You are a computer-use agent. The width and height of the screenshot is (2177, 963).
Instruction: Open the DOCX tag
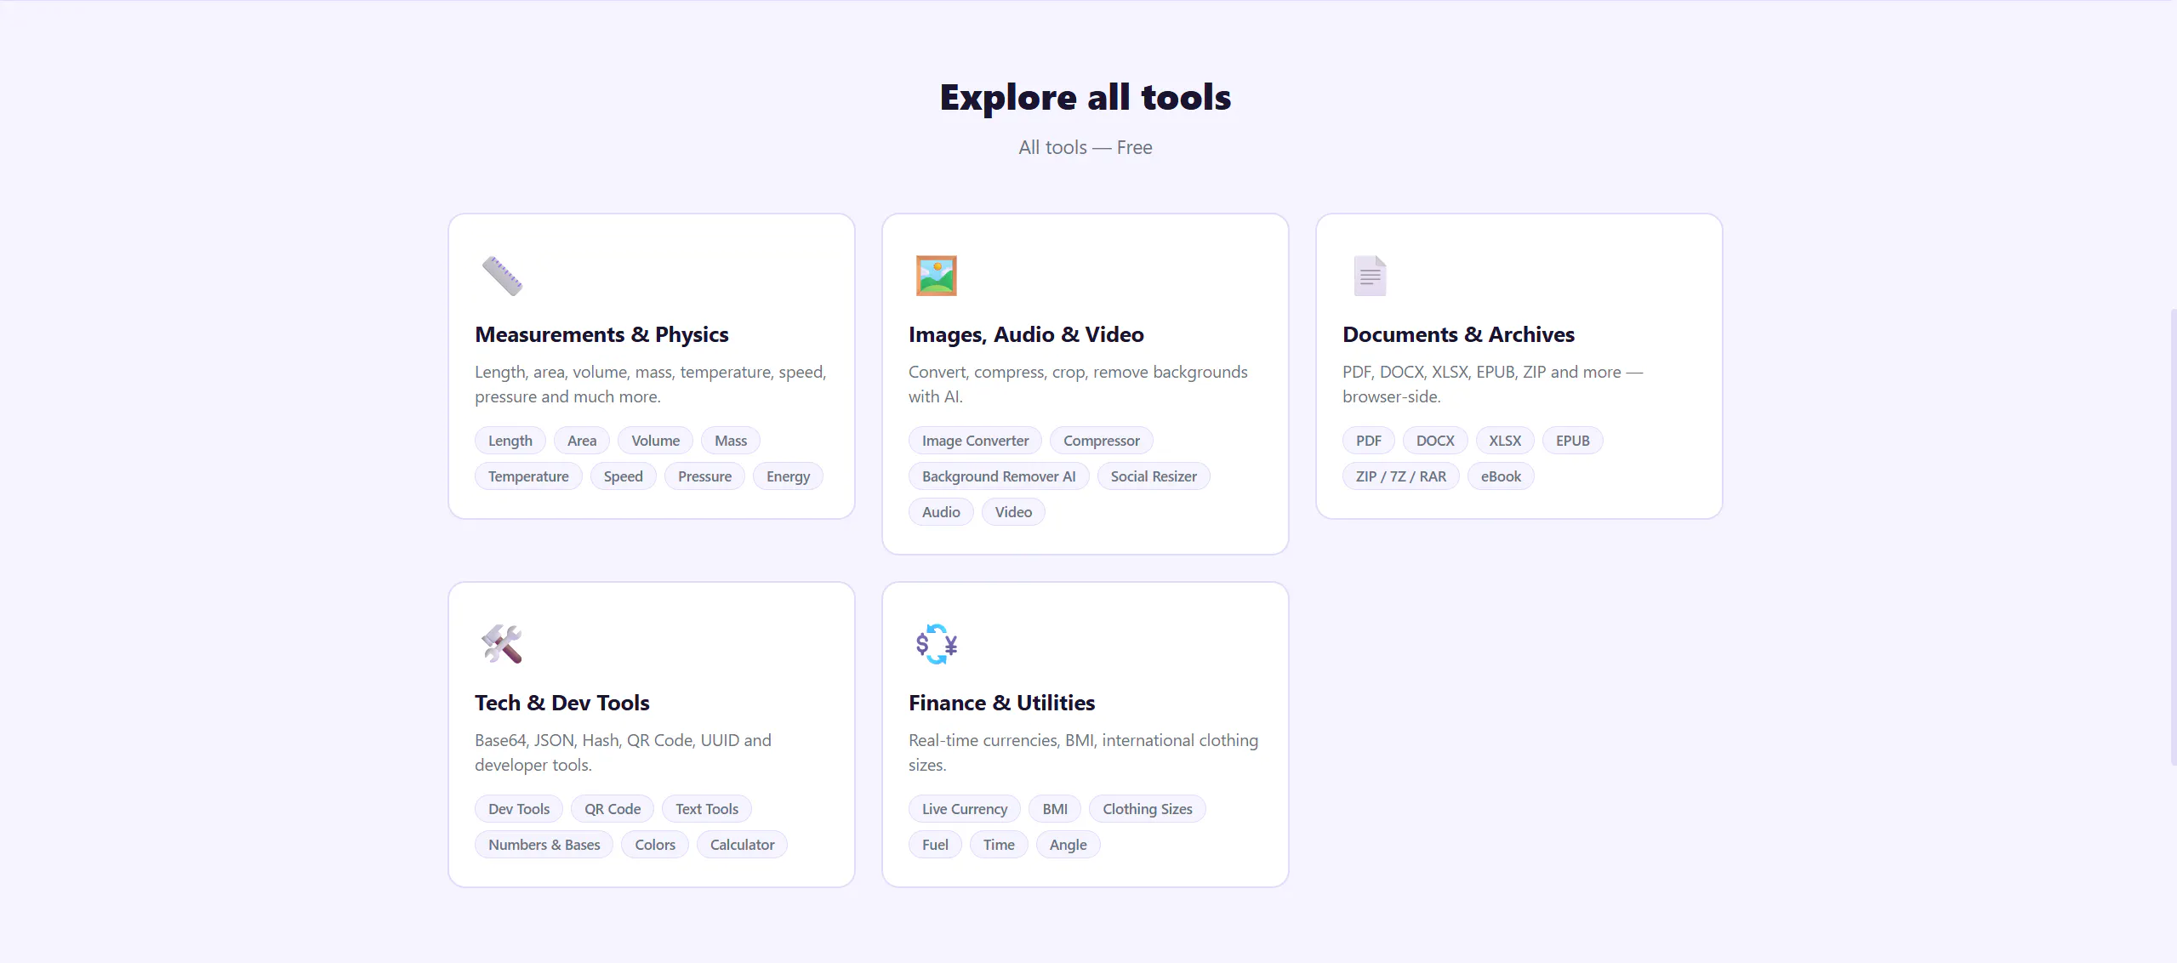coord(1435,441)
